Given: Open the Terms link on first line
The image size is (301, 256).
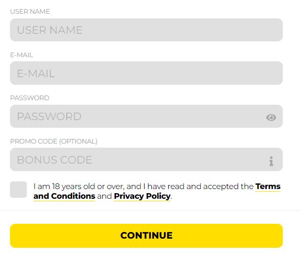Looking at the screenshot, I should [268, 187].
